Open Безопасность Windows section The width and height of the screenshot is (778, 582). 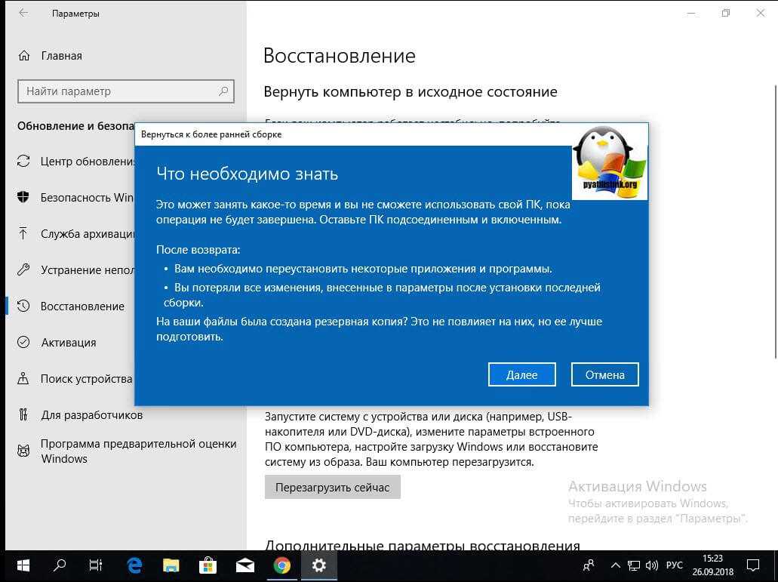coord(87,198)
